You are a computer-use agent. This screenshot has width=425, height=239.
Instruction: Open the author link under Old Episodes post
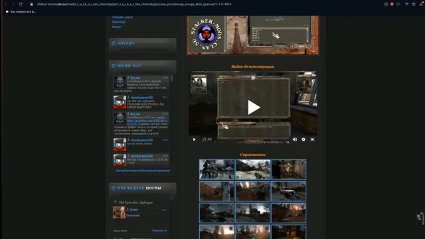133,210
